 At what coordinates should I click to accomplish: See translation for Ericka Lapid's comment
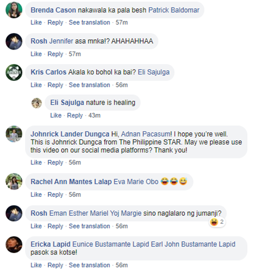tap(89, 265)
